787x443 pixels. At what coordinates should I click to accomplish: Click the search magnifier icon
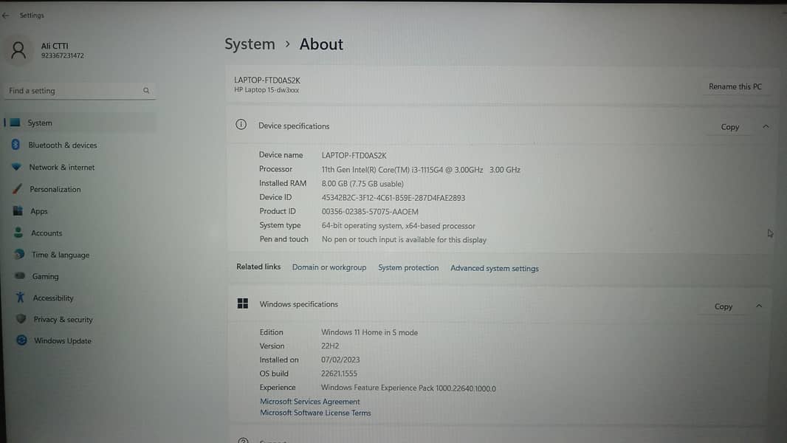[x=146, y=91]
